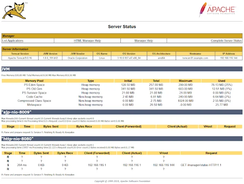
Task: Click the OS Name column header
Action: pos(102,54)
